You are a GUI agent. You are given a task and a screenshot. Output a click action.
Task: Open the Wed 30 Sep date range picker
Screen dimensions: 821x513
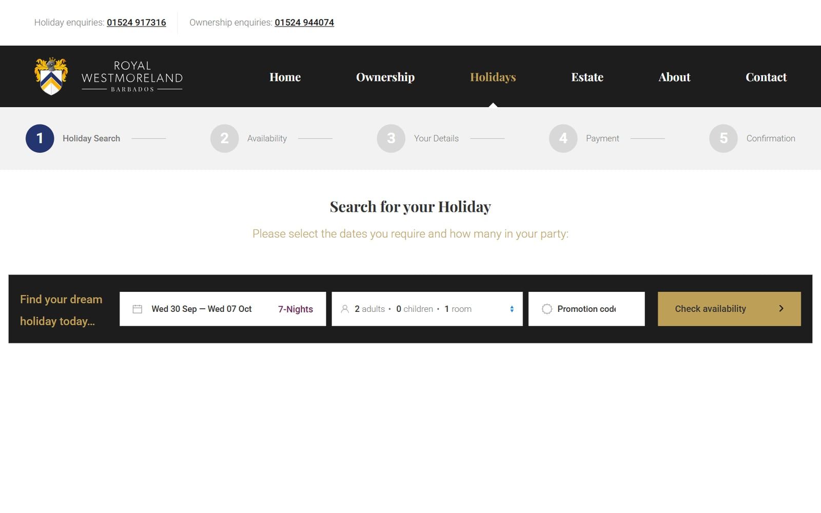tap(223, 309)
